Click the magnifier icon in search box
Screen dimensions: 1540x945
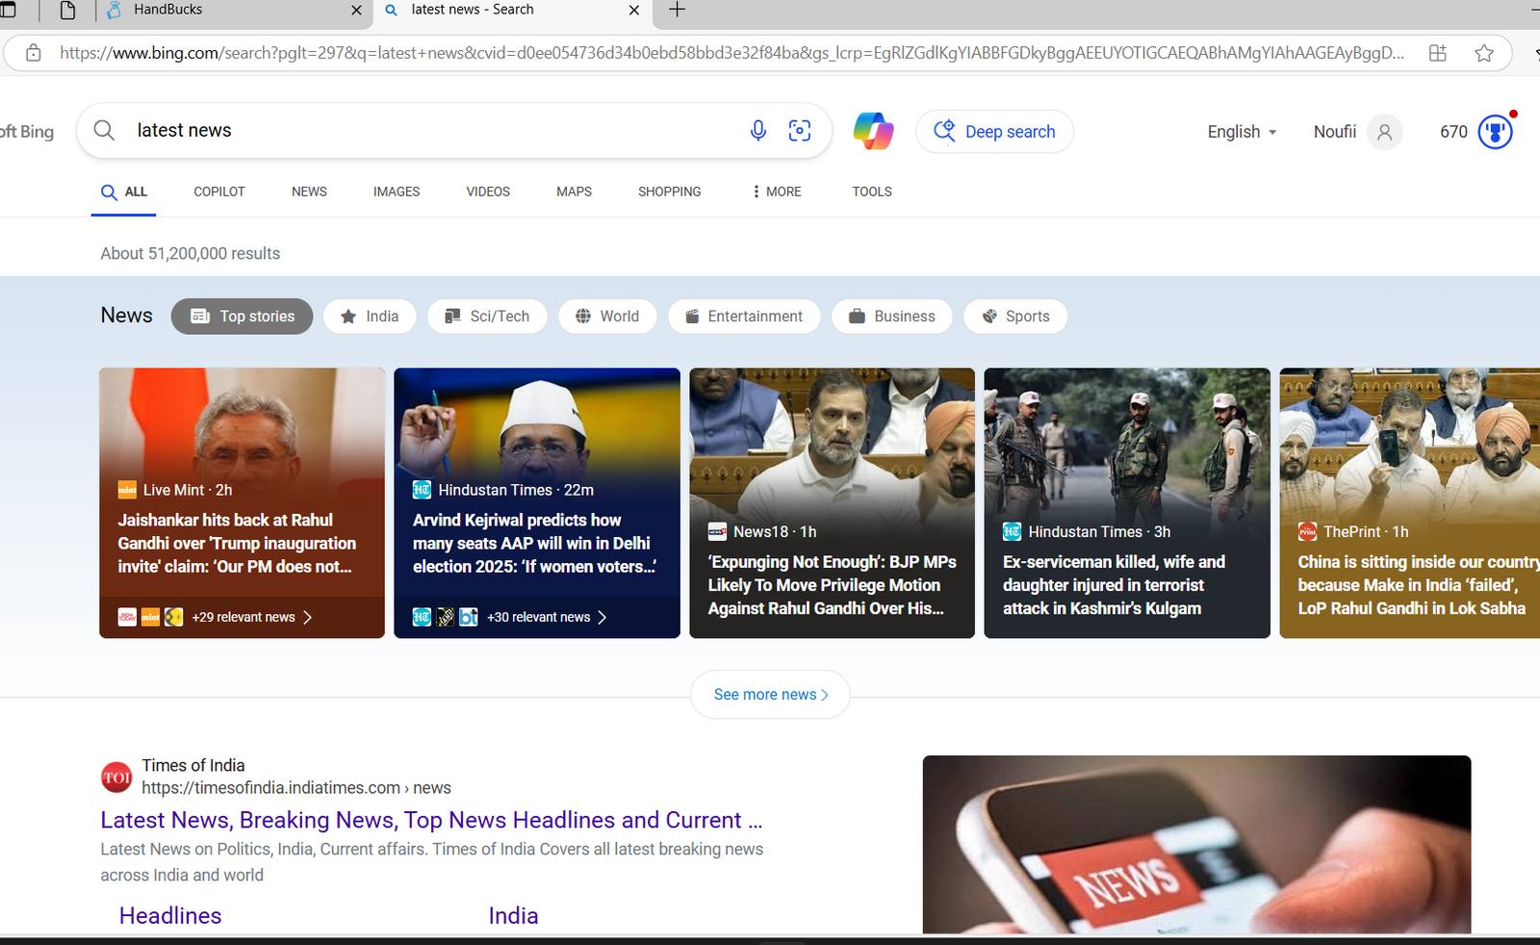104,130
